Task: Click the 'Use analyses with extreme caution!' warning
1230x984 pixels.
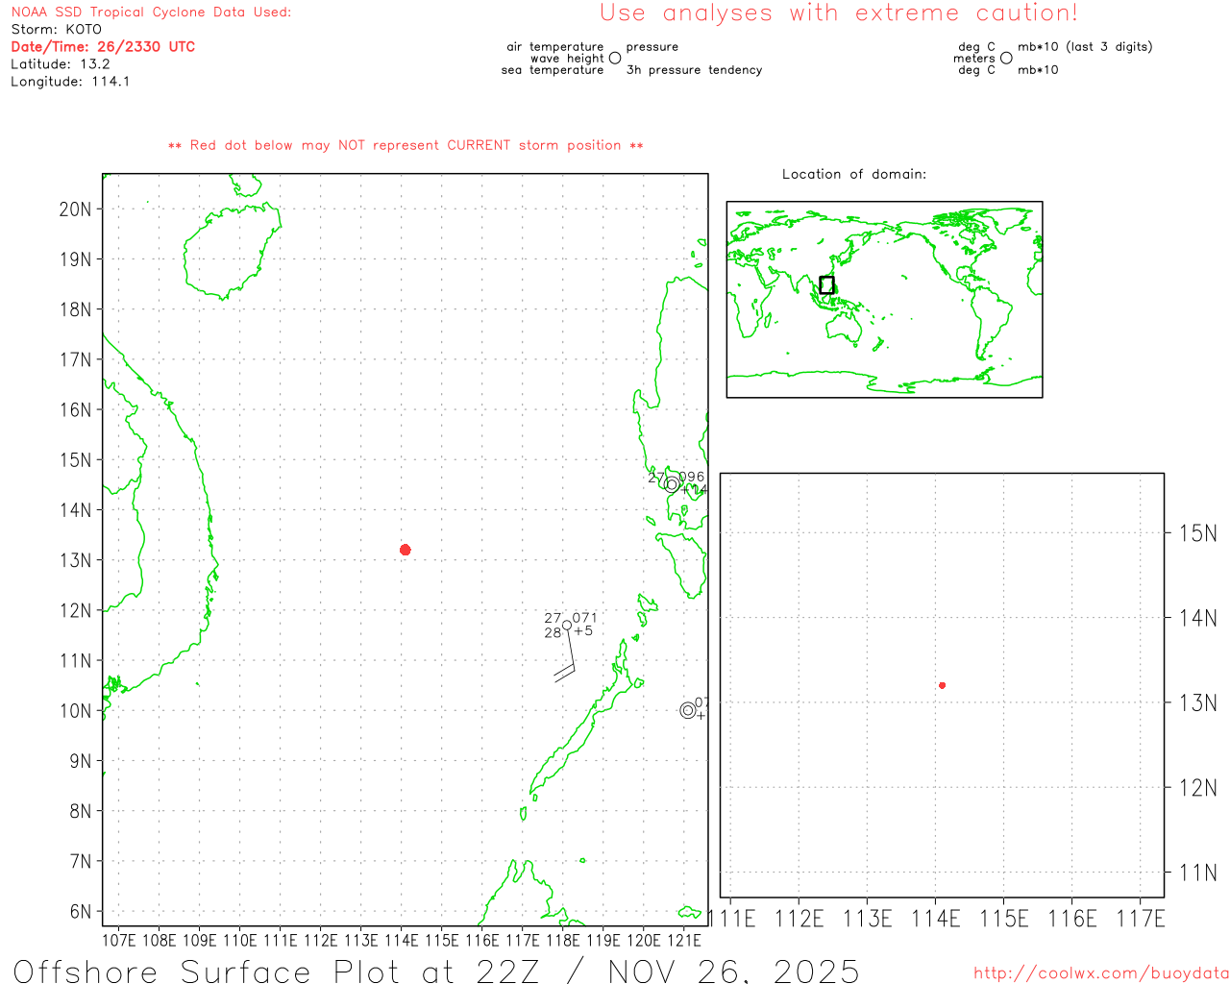Action: point(838,13)
